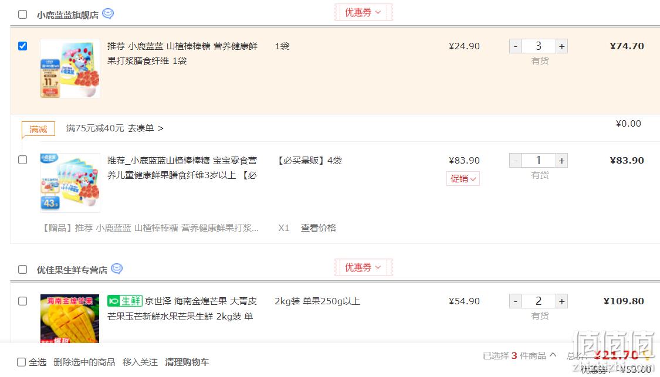
Task: Click specification text 2kg装 单果250g以上
Action: (317, 301)
